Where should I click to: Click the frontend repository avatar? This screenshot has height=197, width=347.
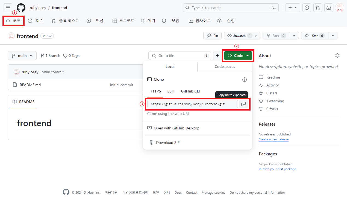coord(11,36)
